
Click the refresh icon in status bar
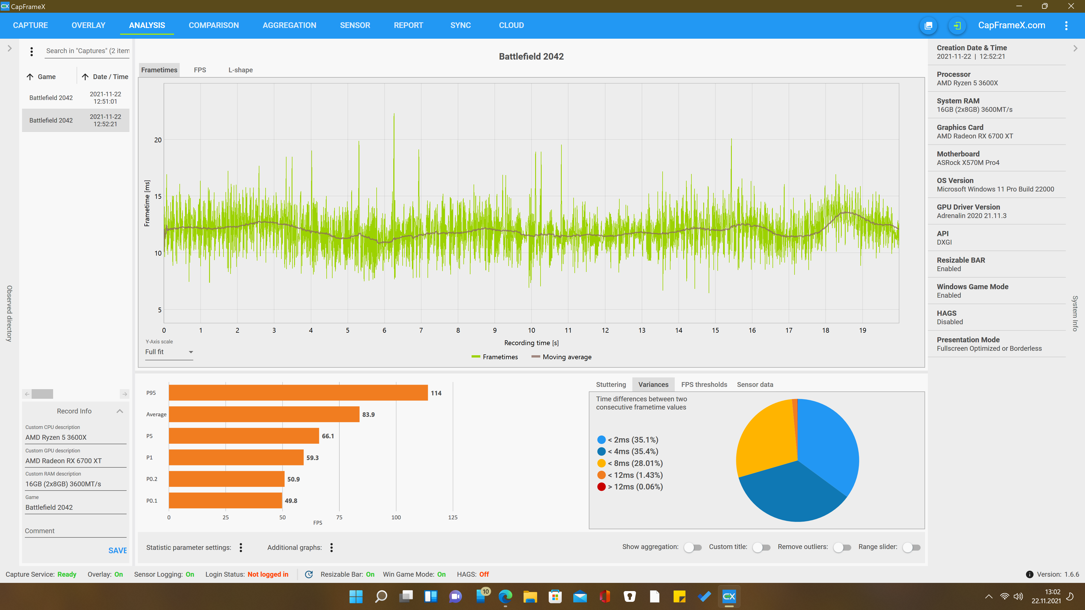(x=309, y=574)
